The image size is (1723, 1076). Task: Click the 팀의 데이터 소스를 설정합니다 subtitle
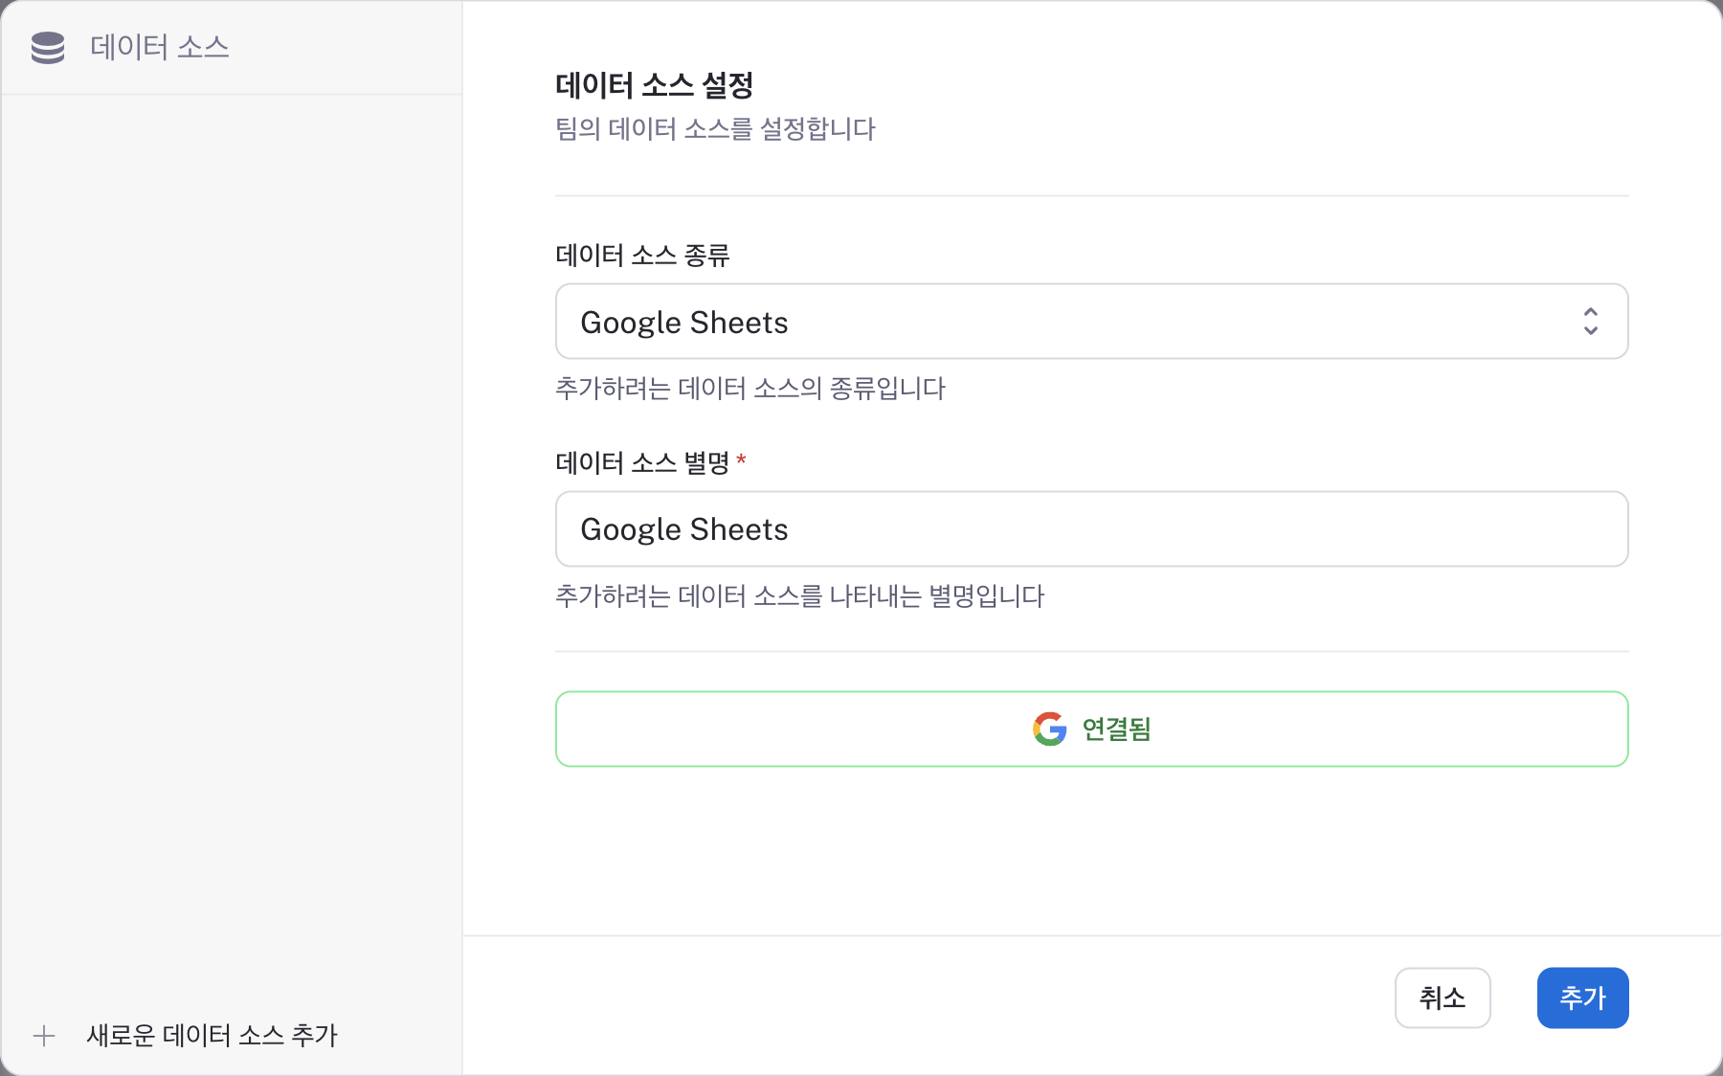[x=715, y=129]
